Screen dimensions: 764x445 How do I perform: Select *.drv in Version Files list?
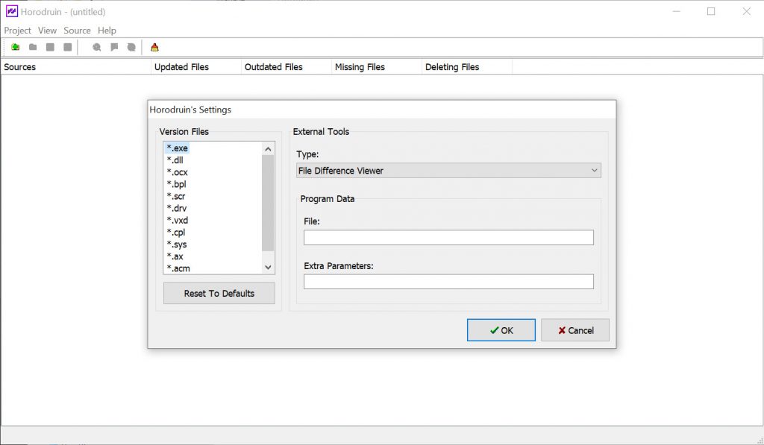[x=176, y=209]
